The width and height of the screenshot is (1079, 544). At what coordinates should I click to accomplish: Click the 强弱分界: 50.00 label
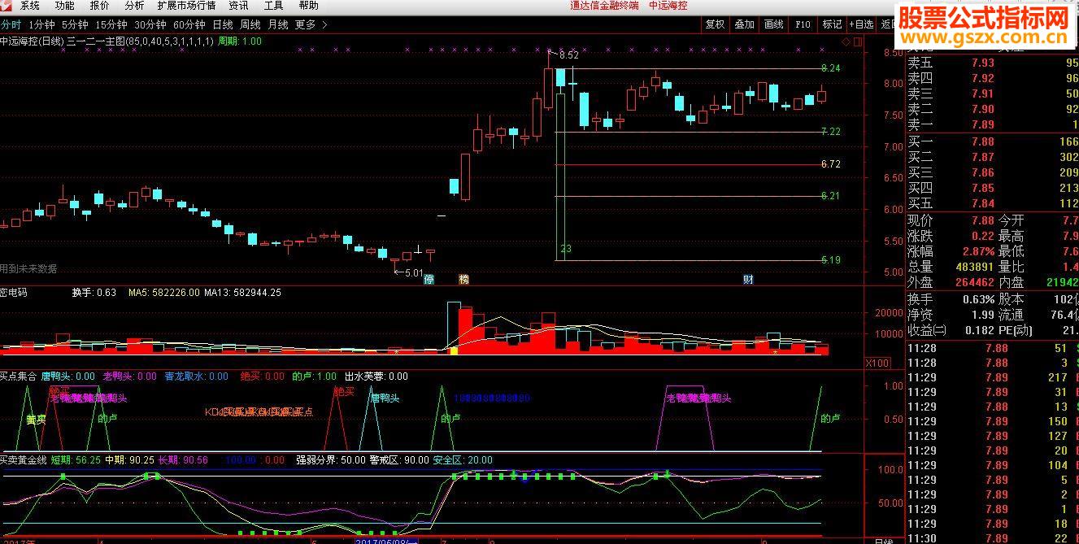coord(330,459)
